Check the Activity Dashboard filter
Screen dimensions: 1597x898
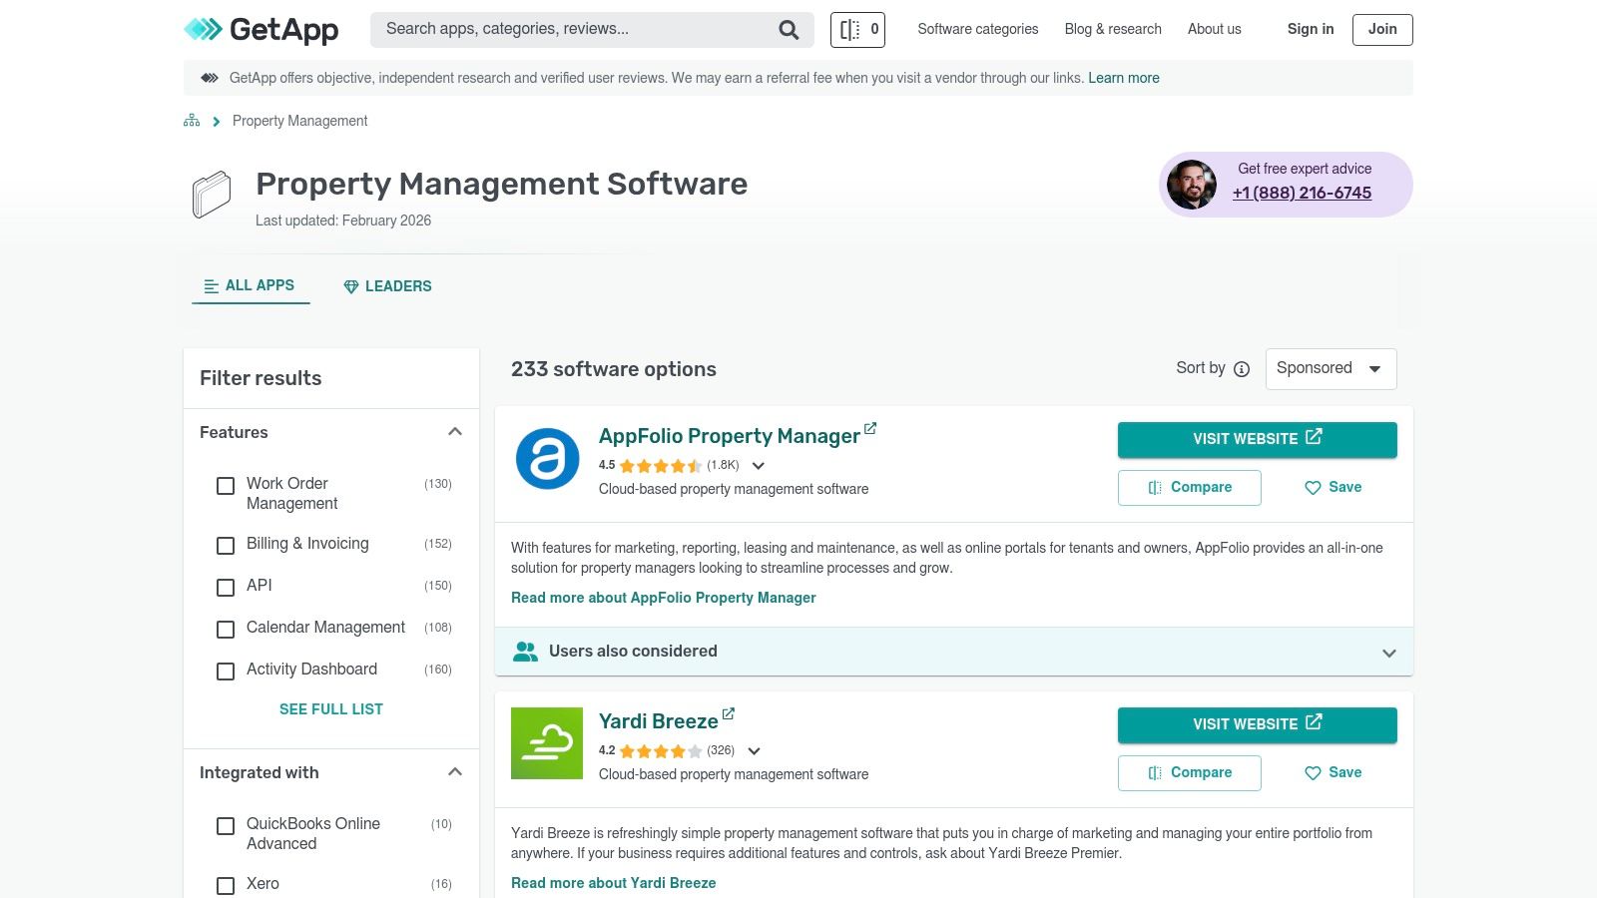[x=226, y=672]
